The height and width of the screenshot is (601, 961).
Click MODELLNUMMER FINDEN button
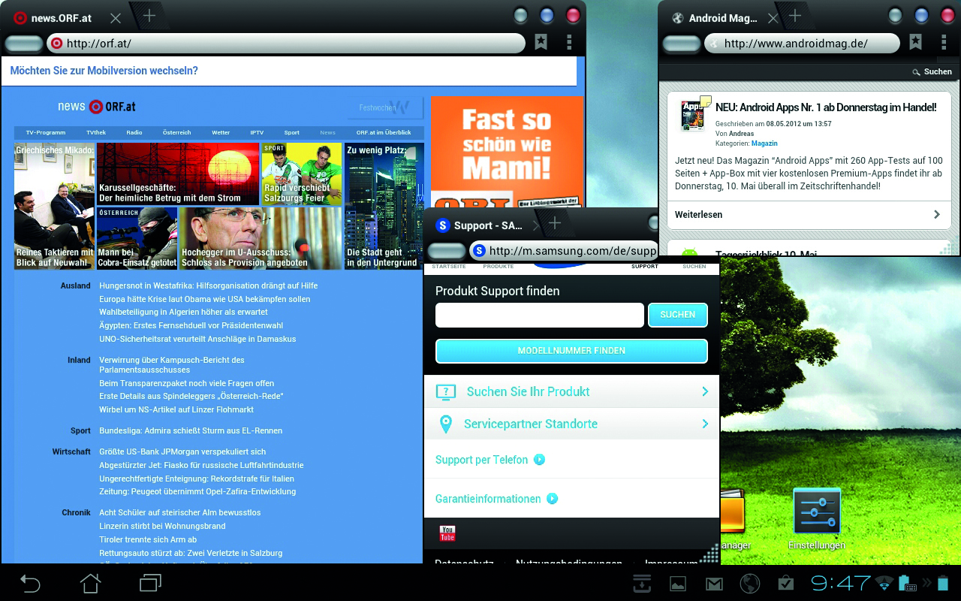click(x=571, y=351)
